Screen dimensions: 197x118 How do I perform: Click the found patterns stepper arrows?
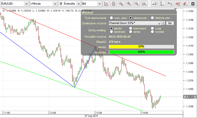tap(163, 23)
